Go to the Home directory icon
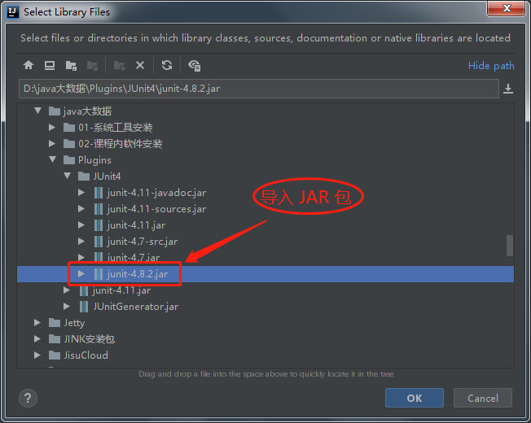 point(29,65)
